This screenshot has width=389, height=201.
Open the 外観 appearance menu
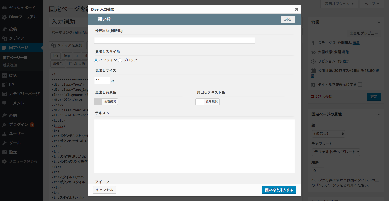13,115
